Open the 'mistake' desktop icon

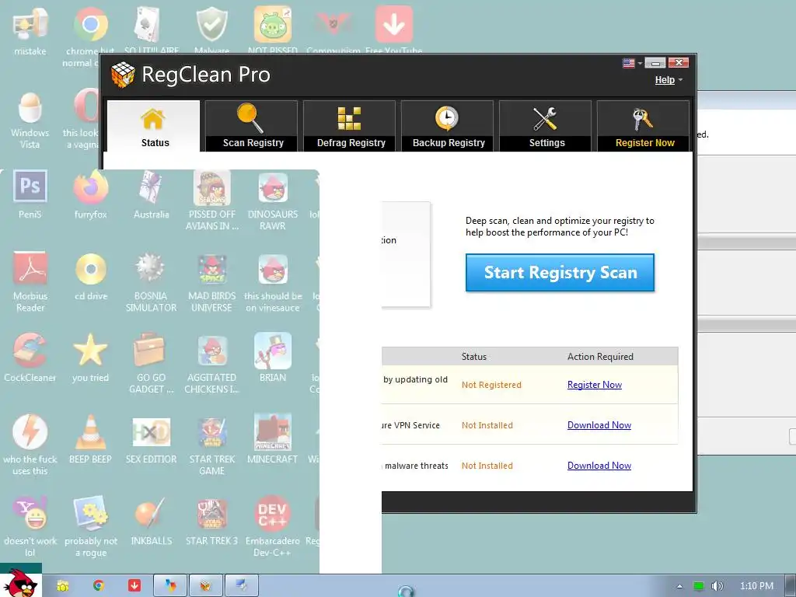[30, 31]
